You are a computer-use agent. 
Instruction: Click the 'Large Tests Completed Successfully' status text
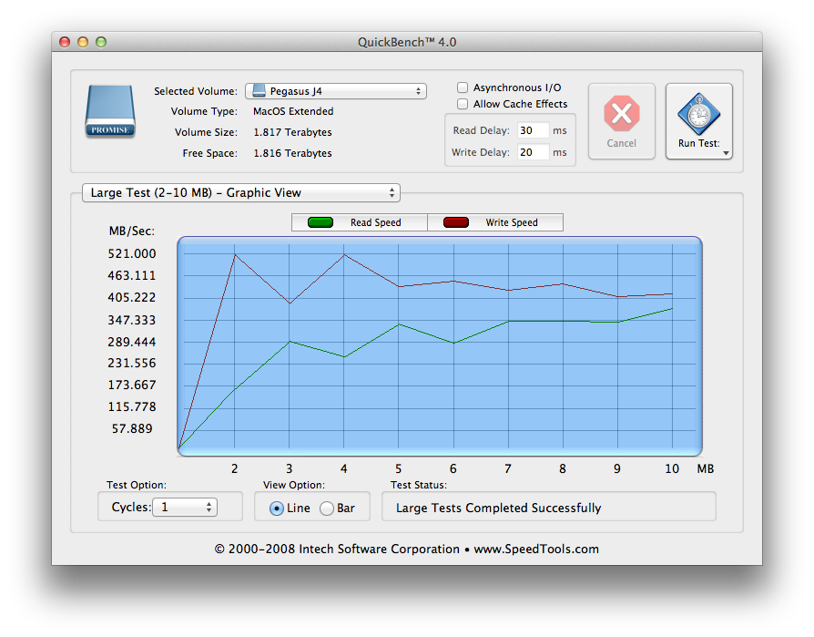click(498, 508)
